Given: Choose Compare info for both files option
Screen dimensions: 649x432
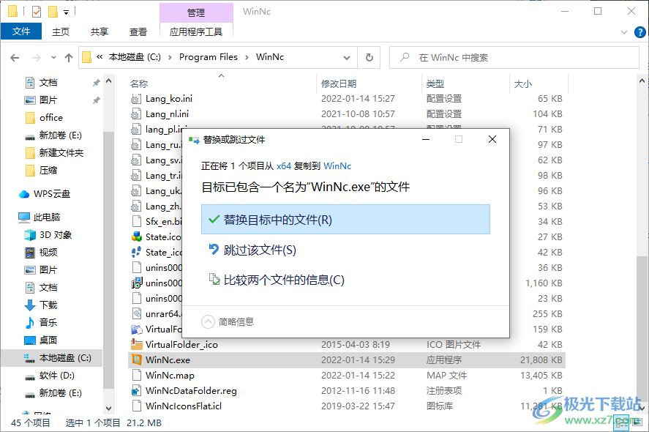Looking at the screenshot, I should tap(277, 280).
